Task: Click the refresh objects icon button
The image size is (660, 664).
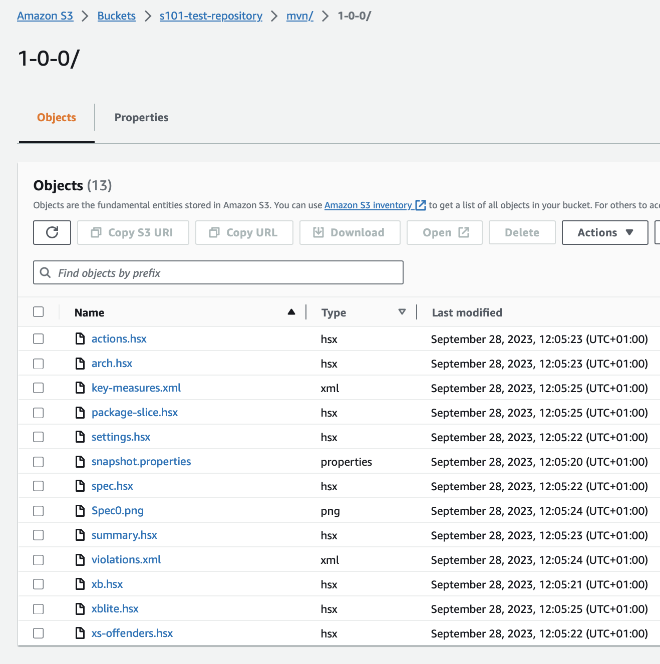Action: click(x=52, y=232)
